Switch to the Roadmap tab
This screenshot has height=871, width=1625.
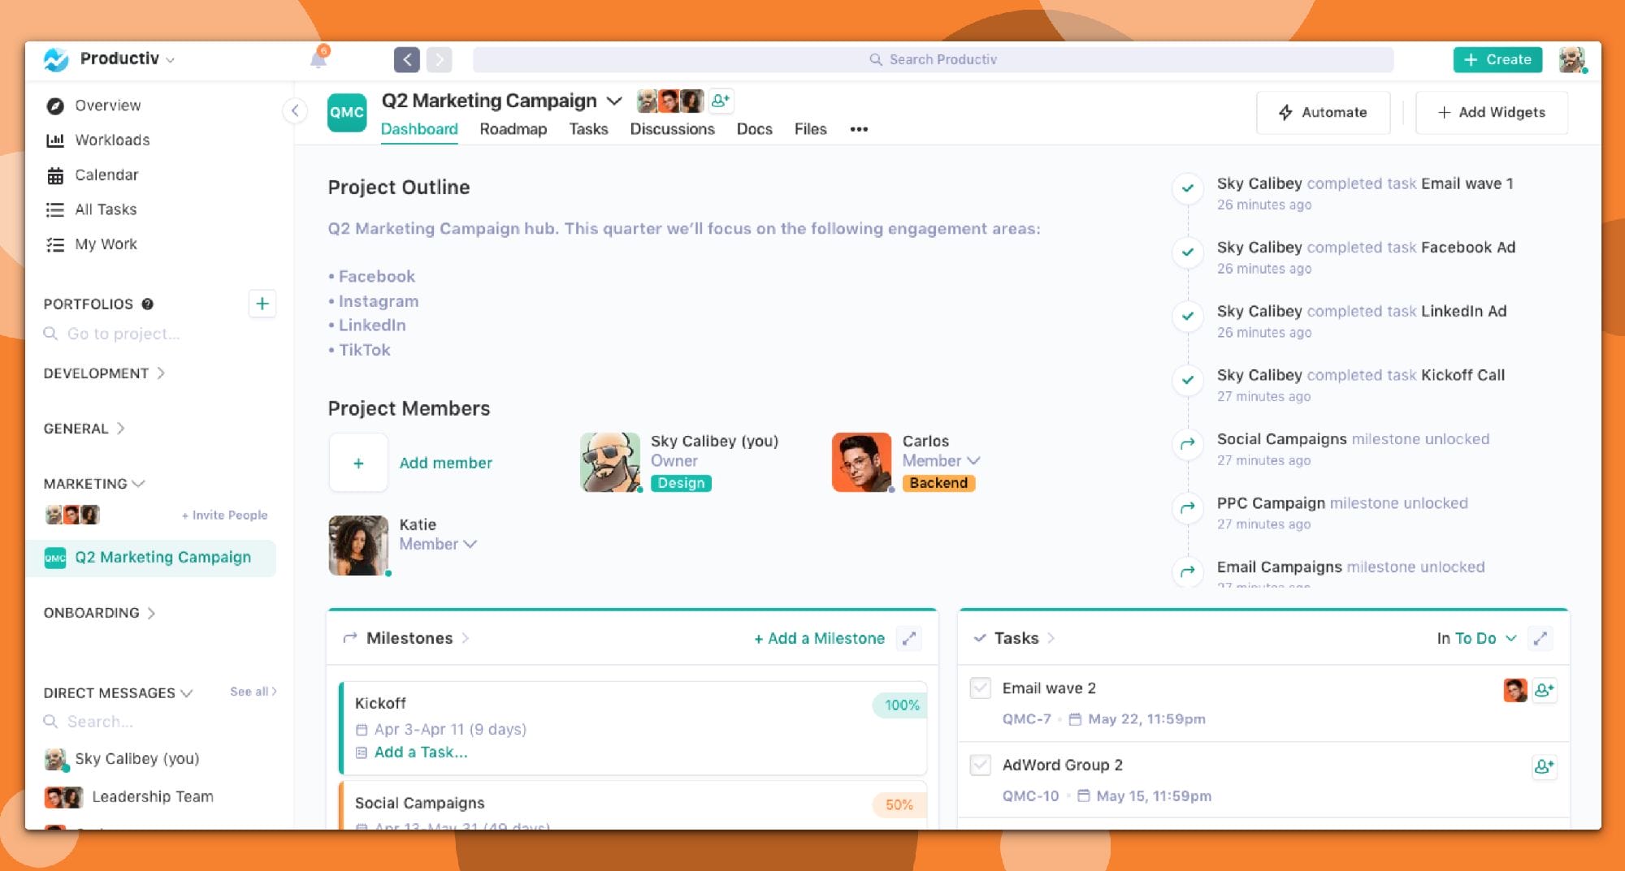(x=513, y=129)
